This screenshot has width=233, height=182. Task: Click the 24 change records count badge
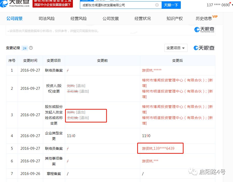(25, 48)
